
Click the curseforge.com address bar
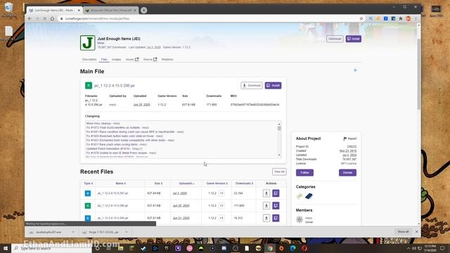click(210, 19)
